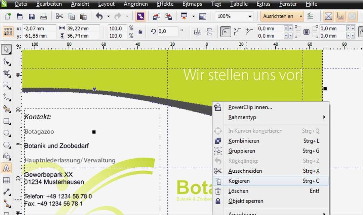Edit the rotation angle input field
Screen dimensions: 363x215
(168, 31)
